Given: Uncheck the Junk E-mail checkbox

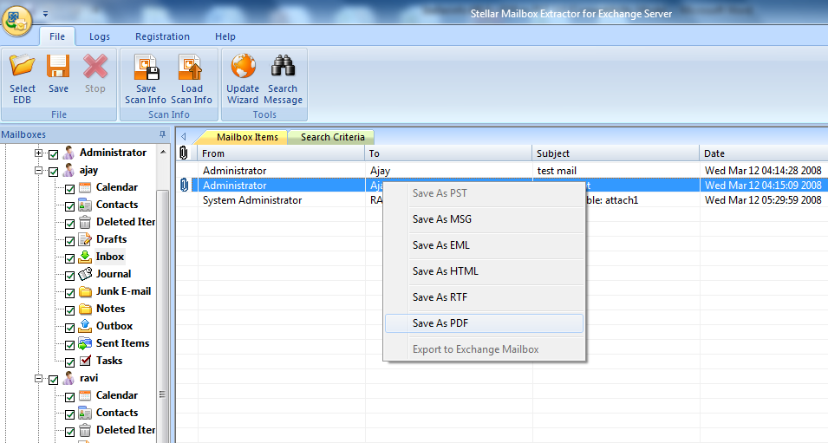Looking at the screenshot, I should [69, 293].
